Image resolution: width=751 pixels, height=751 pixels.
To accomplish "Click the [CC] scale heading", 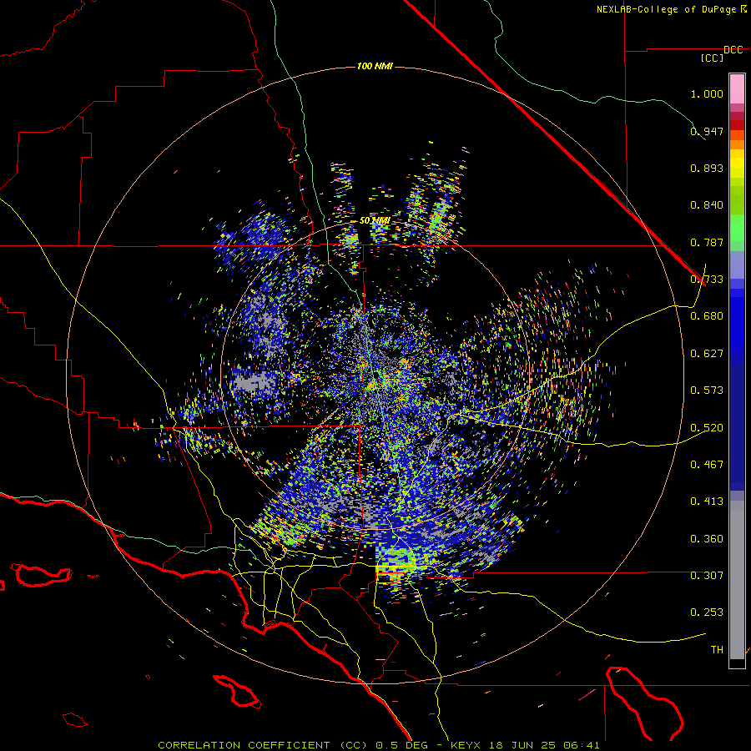I will click(x=713, y=58).
